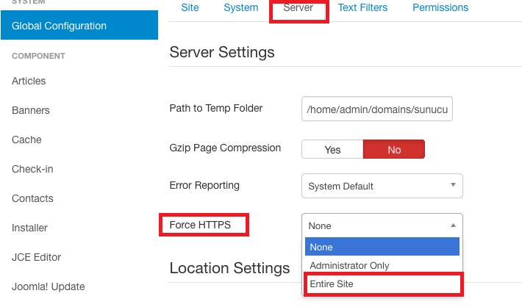
Task: Open Articles component settings
Action: [29, 81]
